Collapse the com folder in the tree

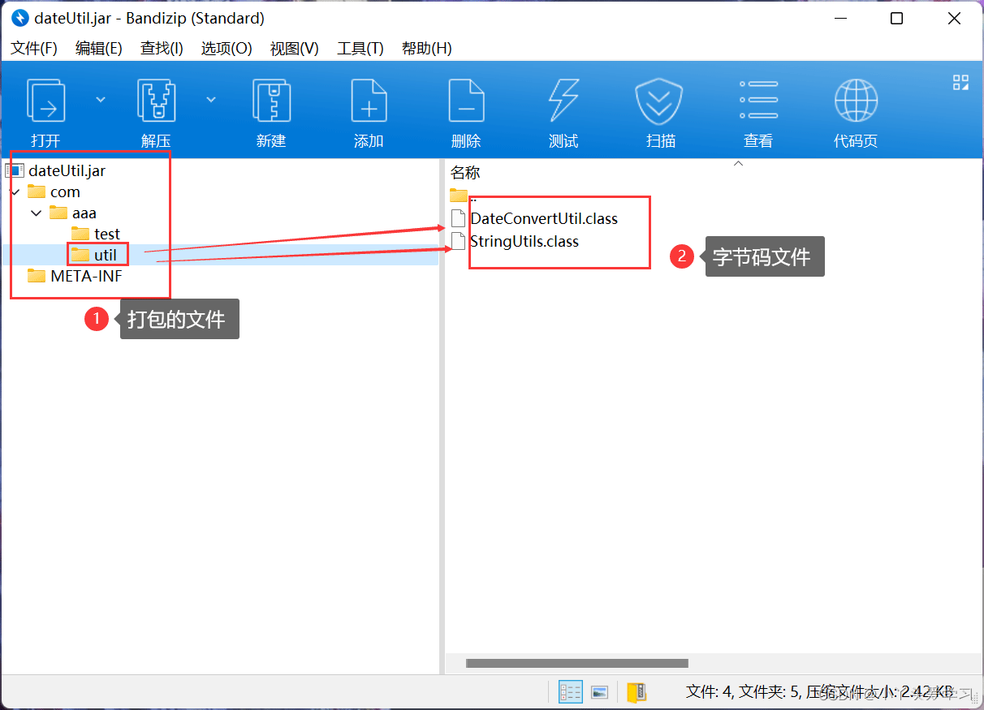[15, 191]
